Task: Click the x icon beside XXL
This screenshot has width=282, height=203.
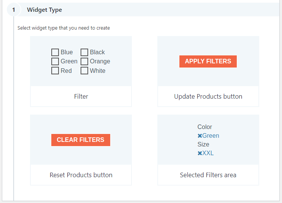Action: click(x=200, y=153)
